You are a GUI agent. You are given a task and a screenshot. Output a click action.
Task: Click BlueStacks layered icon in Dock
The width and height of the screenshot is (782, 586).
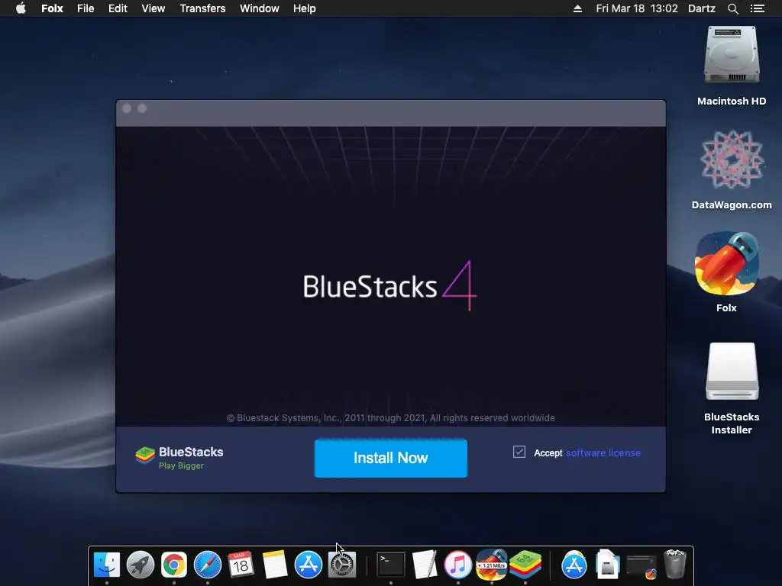click(525, 565)
